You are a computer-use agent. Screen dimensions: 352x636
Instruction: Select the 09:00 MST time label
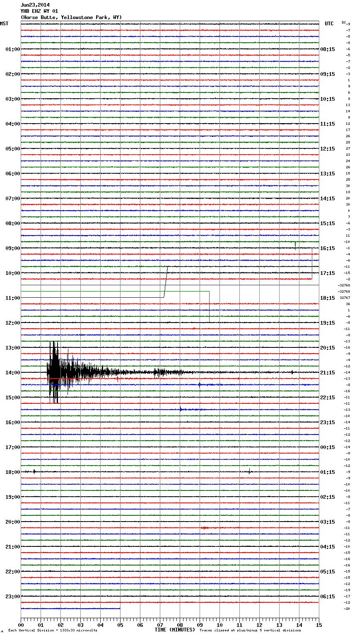tap(12, 248)
